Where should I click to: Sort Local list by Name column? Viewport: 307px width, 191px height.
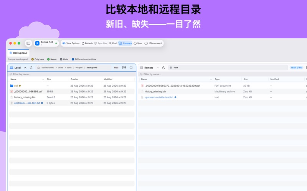coord(27,79)
